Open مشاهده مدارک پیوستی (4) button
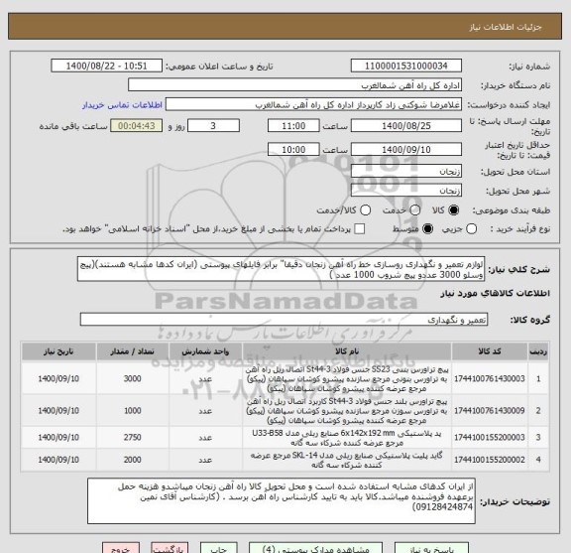This screenshot has height=553, width=571. [x=315, y=548]
